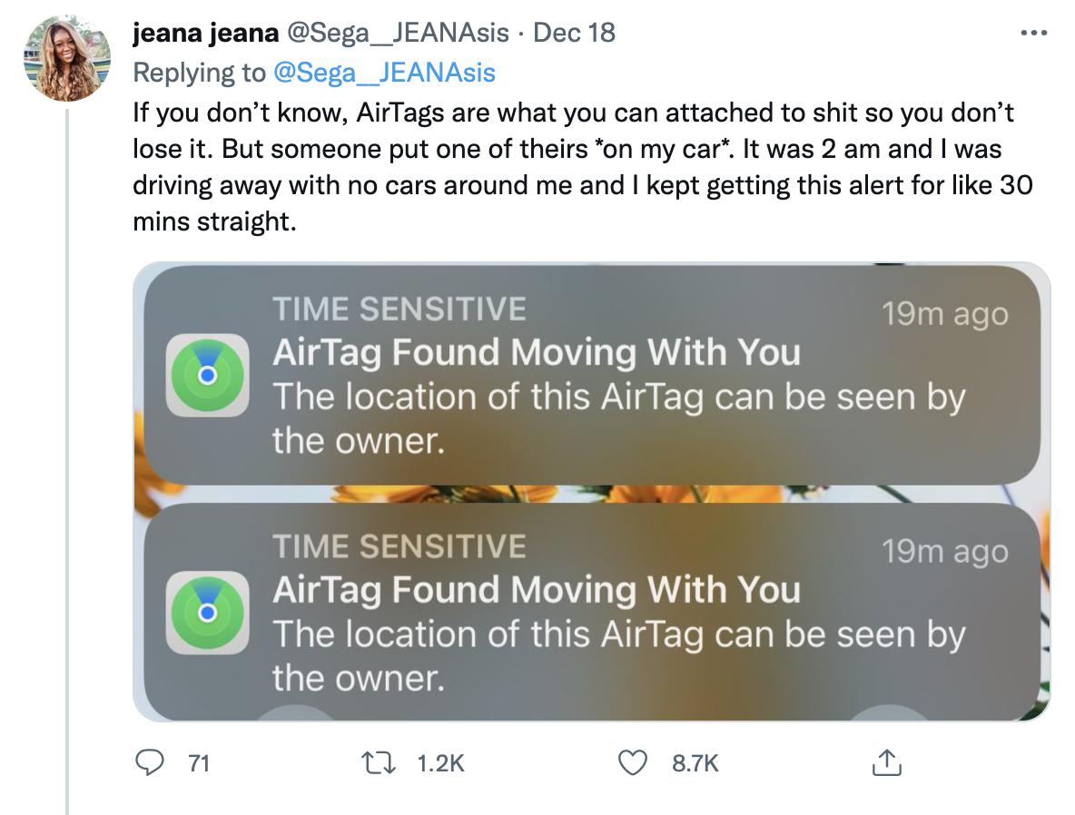This screenshot has height=815, width=1075.
Task: Open the tweet's "Dec 18" timestamp
Action: [x=574, y=34]
